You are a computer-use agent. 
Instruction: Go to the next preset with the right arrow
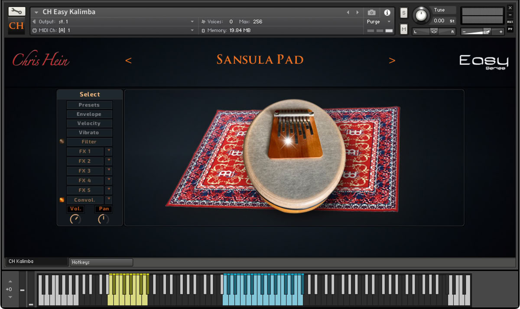[x=392, y=61]
